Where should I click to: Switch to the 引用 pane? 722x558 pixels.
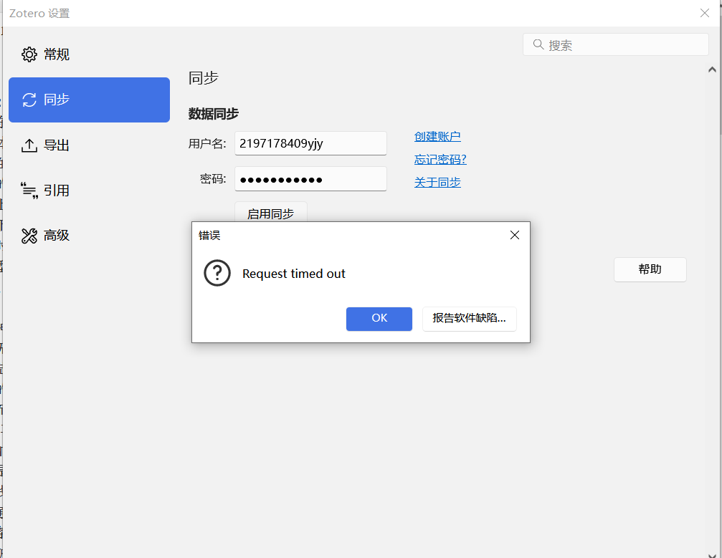[x=90, y=191]
